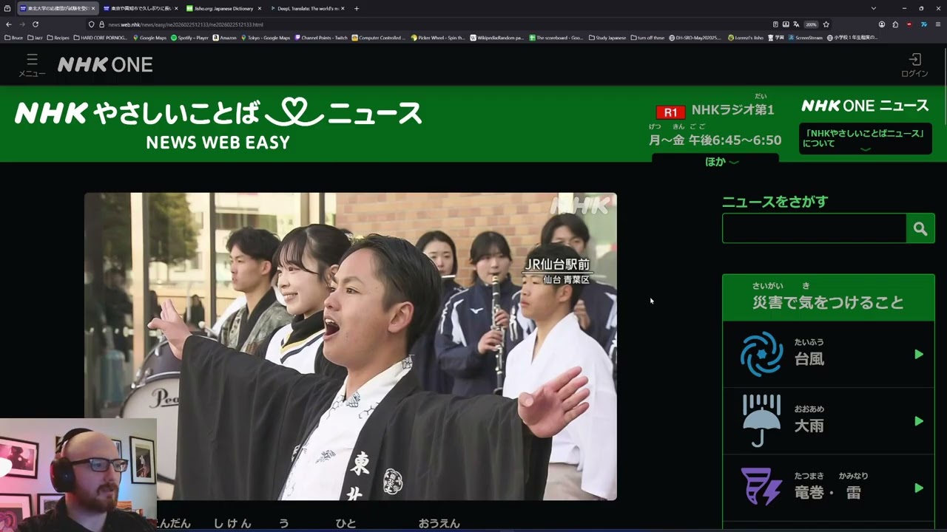
Task: Expand the list all tabs chevron
Action: (874, 8)
